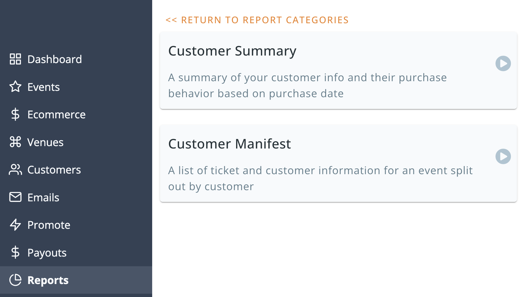
Task: Click the Promote lightning bolt icon
Action: coord(15,225)
